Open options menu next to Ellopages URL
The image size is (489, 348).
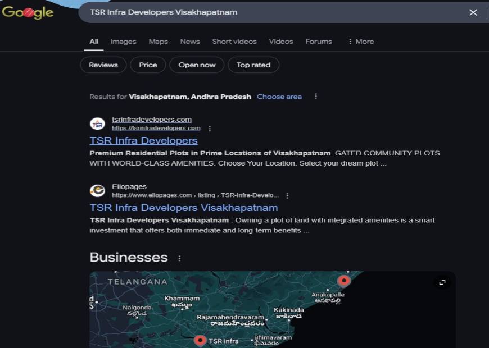(x=287, y=196)
